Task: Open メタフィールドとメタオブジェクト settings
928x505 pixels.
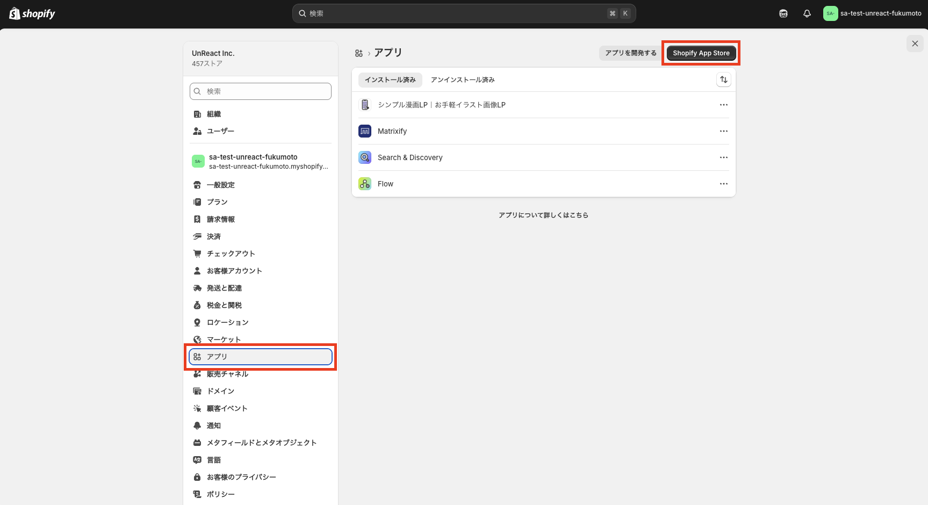Action: (x=261, y=443)
